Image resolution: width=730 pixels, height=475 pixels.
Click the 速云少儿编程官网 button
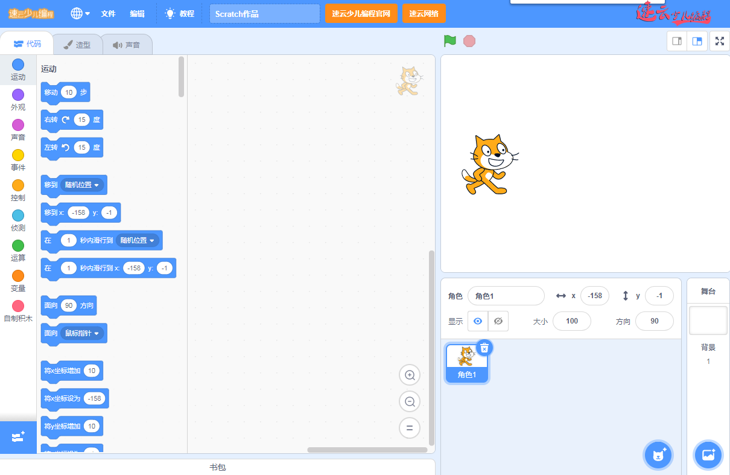[x=361, y=13]
